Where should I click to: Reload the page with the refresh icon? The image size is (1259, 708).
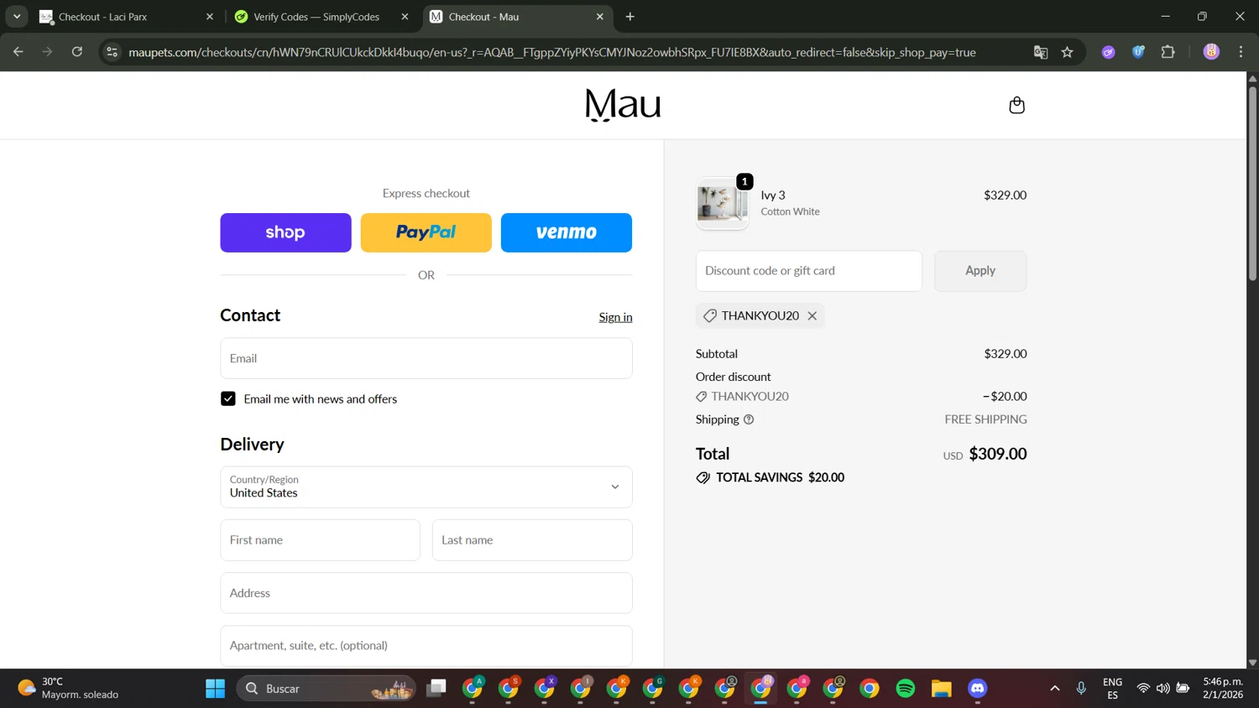point(77,52)
